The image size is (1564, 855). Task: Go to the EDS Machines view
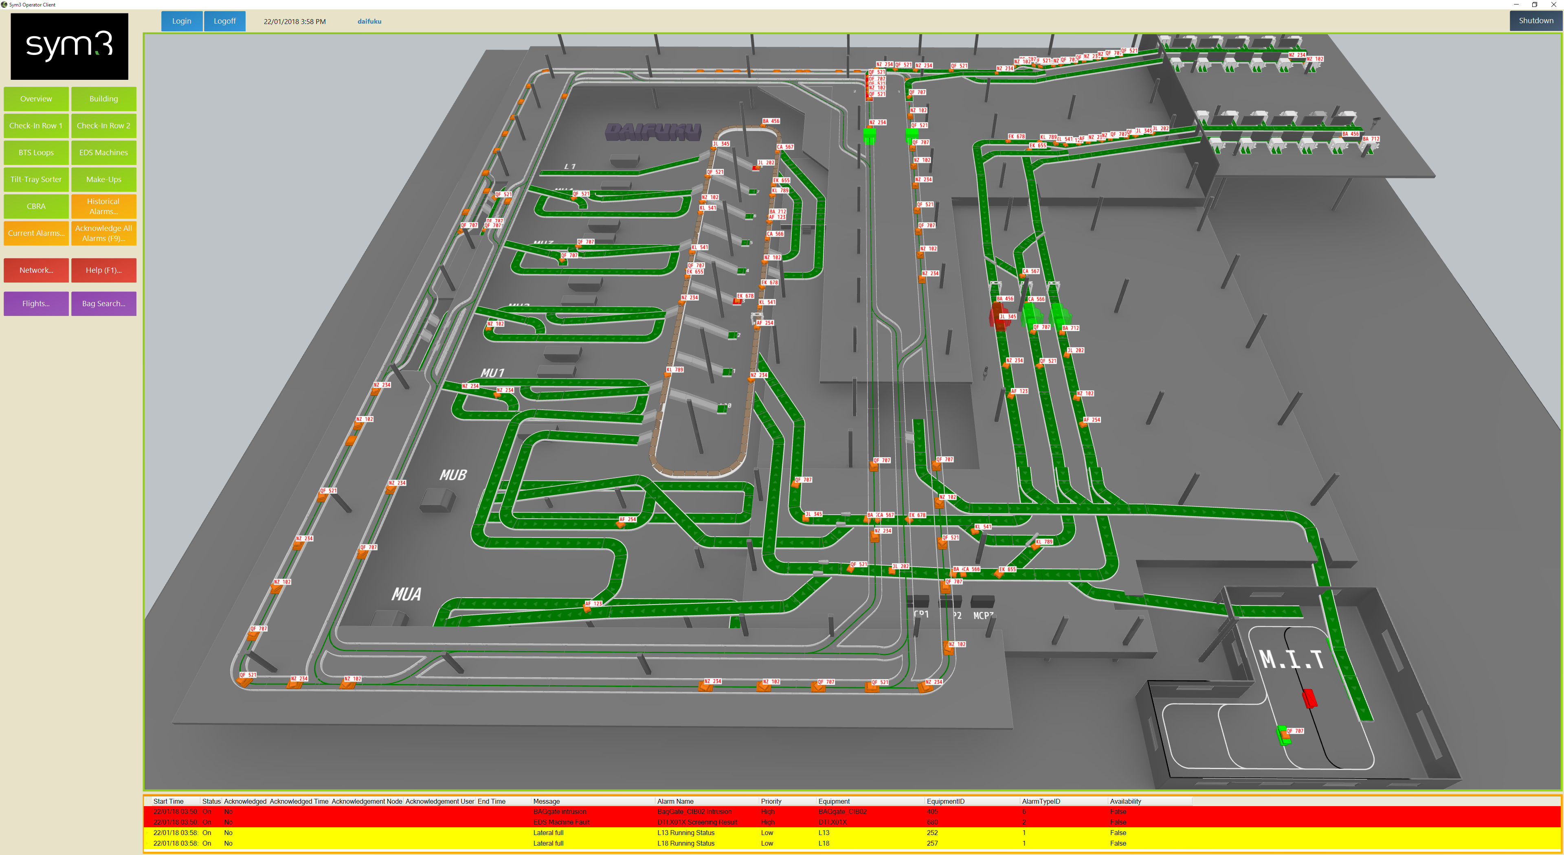coord(103,152)
